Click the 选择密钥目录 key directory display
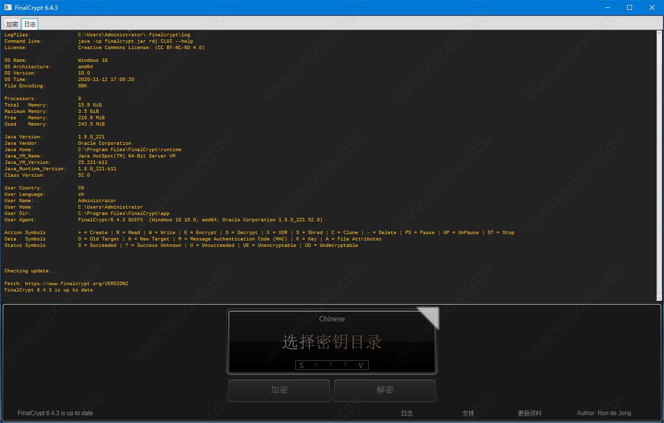 point(332,342)
